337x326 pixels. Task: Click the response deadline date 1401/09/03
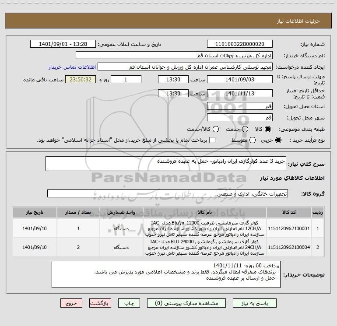pyautogui.click(x=240, y=79)
